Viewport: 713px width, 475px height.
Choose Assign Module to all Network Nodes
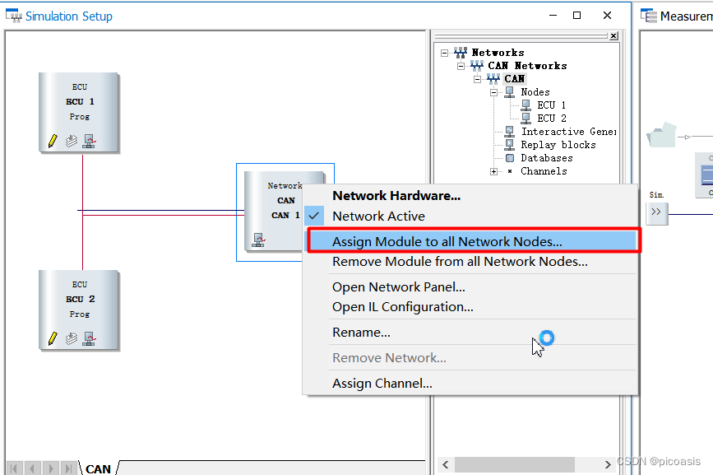(x=471, y=241)
